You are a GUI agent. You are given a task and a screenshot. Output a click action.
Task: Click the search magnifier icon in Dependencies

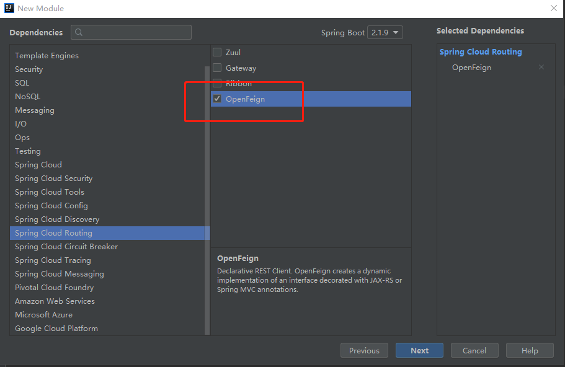80,32
